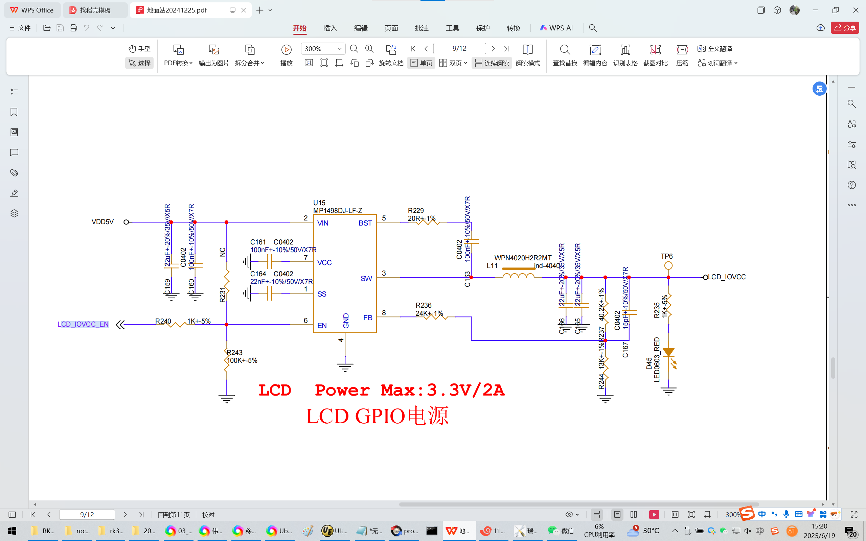Open 查找替换 find and replace
The image size is (866, 541).
click(x=565, y=55)
